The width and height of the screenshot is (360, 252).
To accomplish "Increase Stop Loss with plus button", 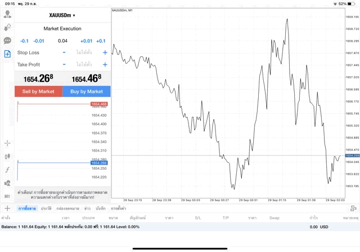I will (x=105, y=52).
